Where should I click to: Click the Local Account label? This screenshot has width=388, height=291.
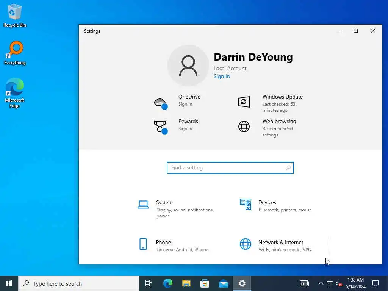(x=230, y=68)
